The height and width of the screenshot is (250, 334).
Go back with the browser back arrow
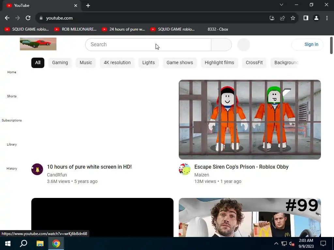click(x=7, y=18)
